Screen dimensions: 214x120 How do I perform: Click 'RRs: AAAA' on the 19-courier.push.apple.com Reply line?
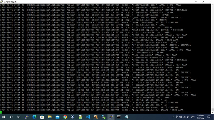point(185,50)
